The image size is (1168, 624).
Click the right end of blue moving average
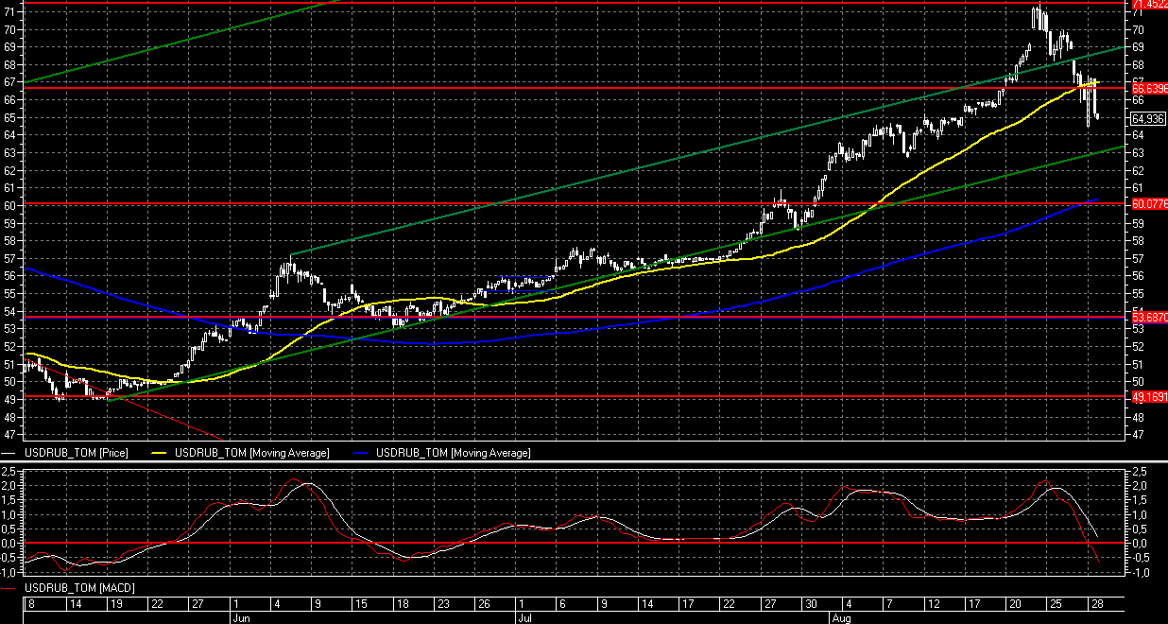[1095, 199]
